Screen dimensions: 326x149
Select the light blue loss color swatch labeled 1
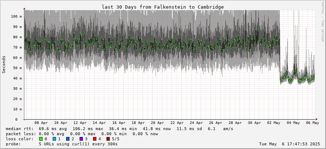click(54, 139)
